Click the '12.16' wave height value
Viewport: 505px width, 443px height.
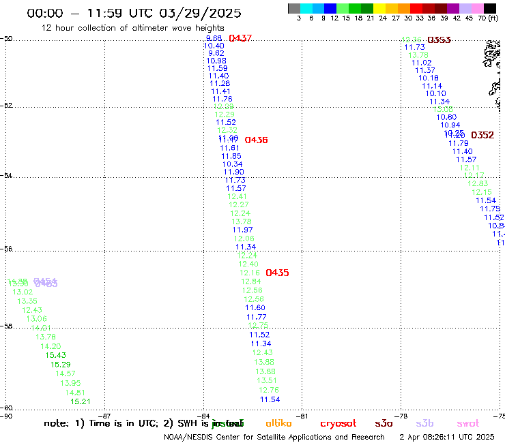[250, 273]
